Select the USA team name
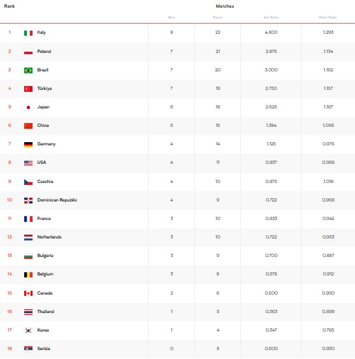 (x=41, y=163)
